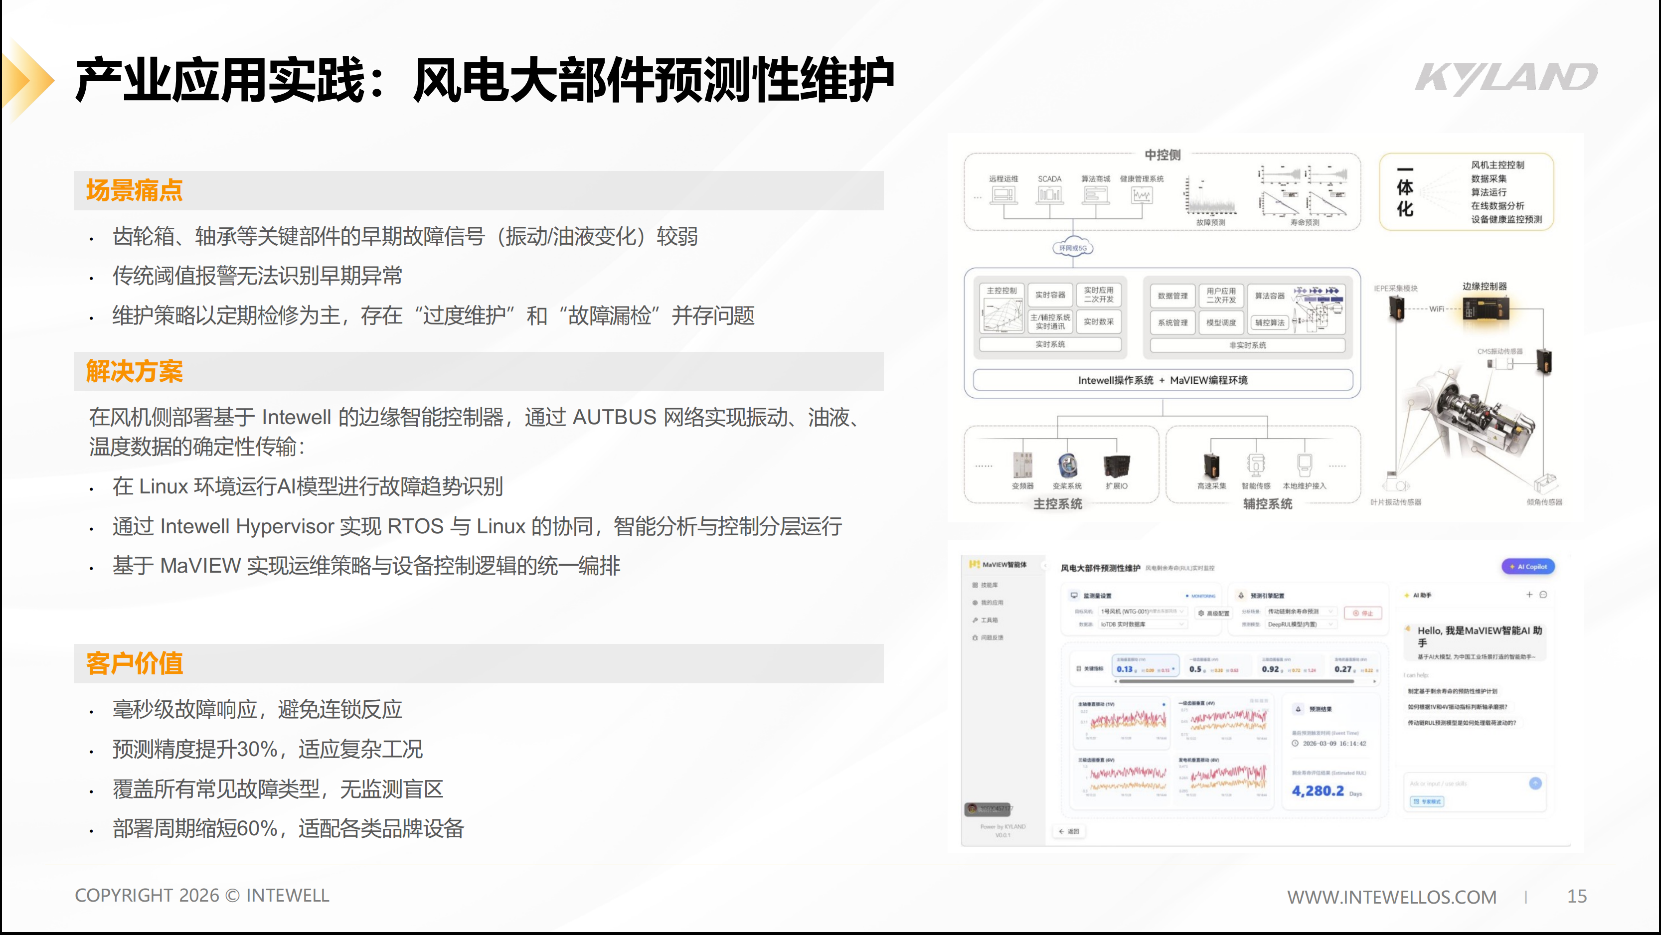Open 技能库 in MaVIEW sidebar
Screen dimensions: 1661x935
pos(985,585)
